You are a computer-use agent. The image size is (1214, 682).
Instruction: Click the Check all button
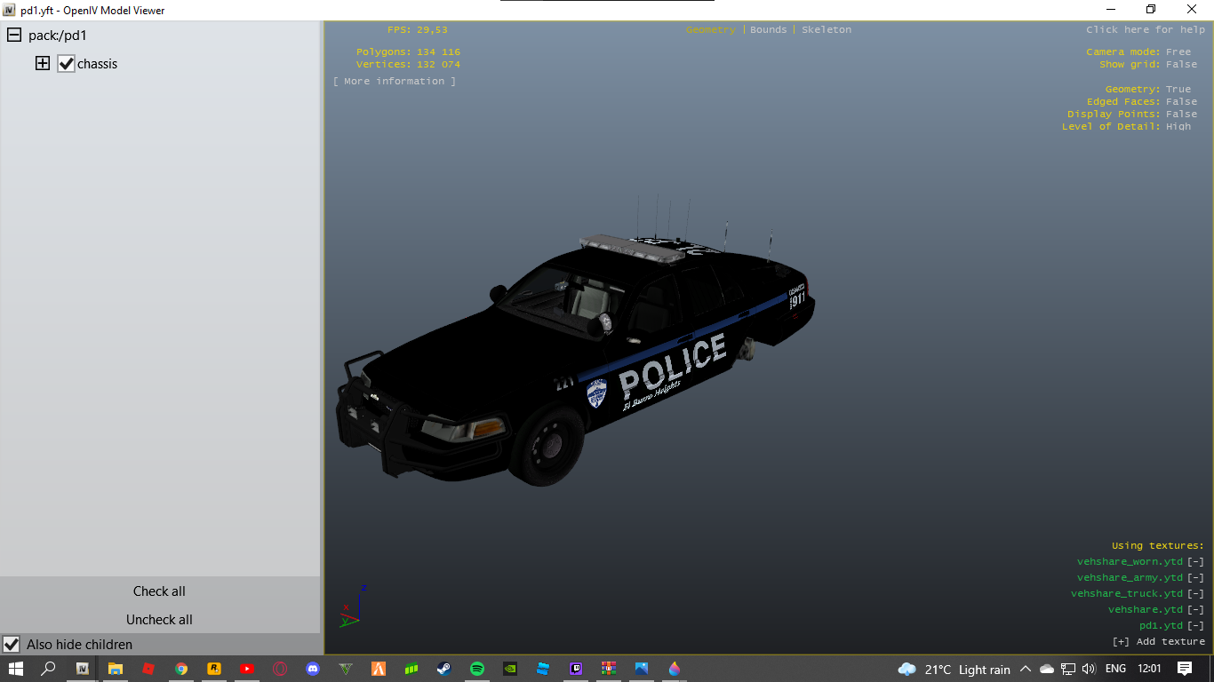tap(159, 591)
